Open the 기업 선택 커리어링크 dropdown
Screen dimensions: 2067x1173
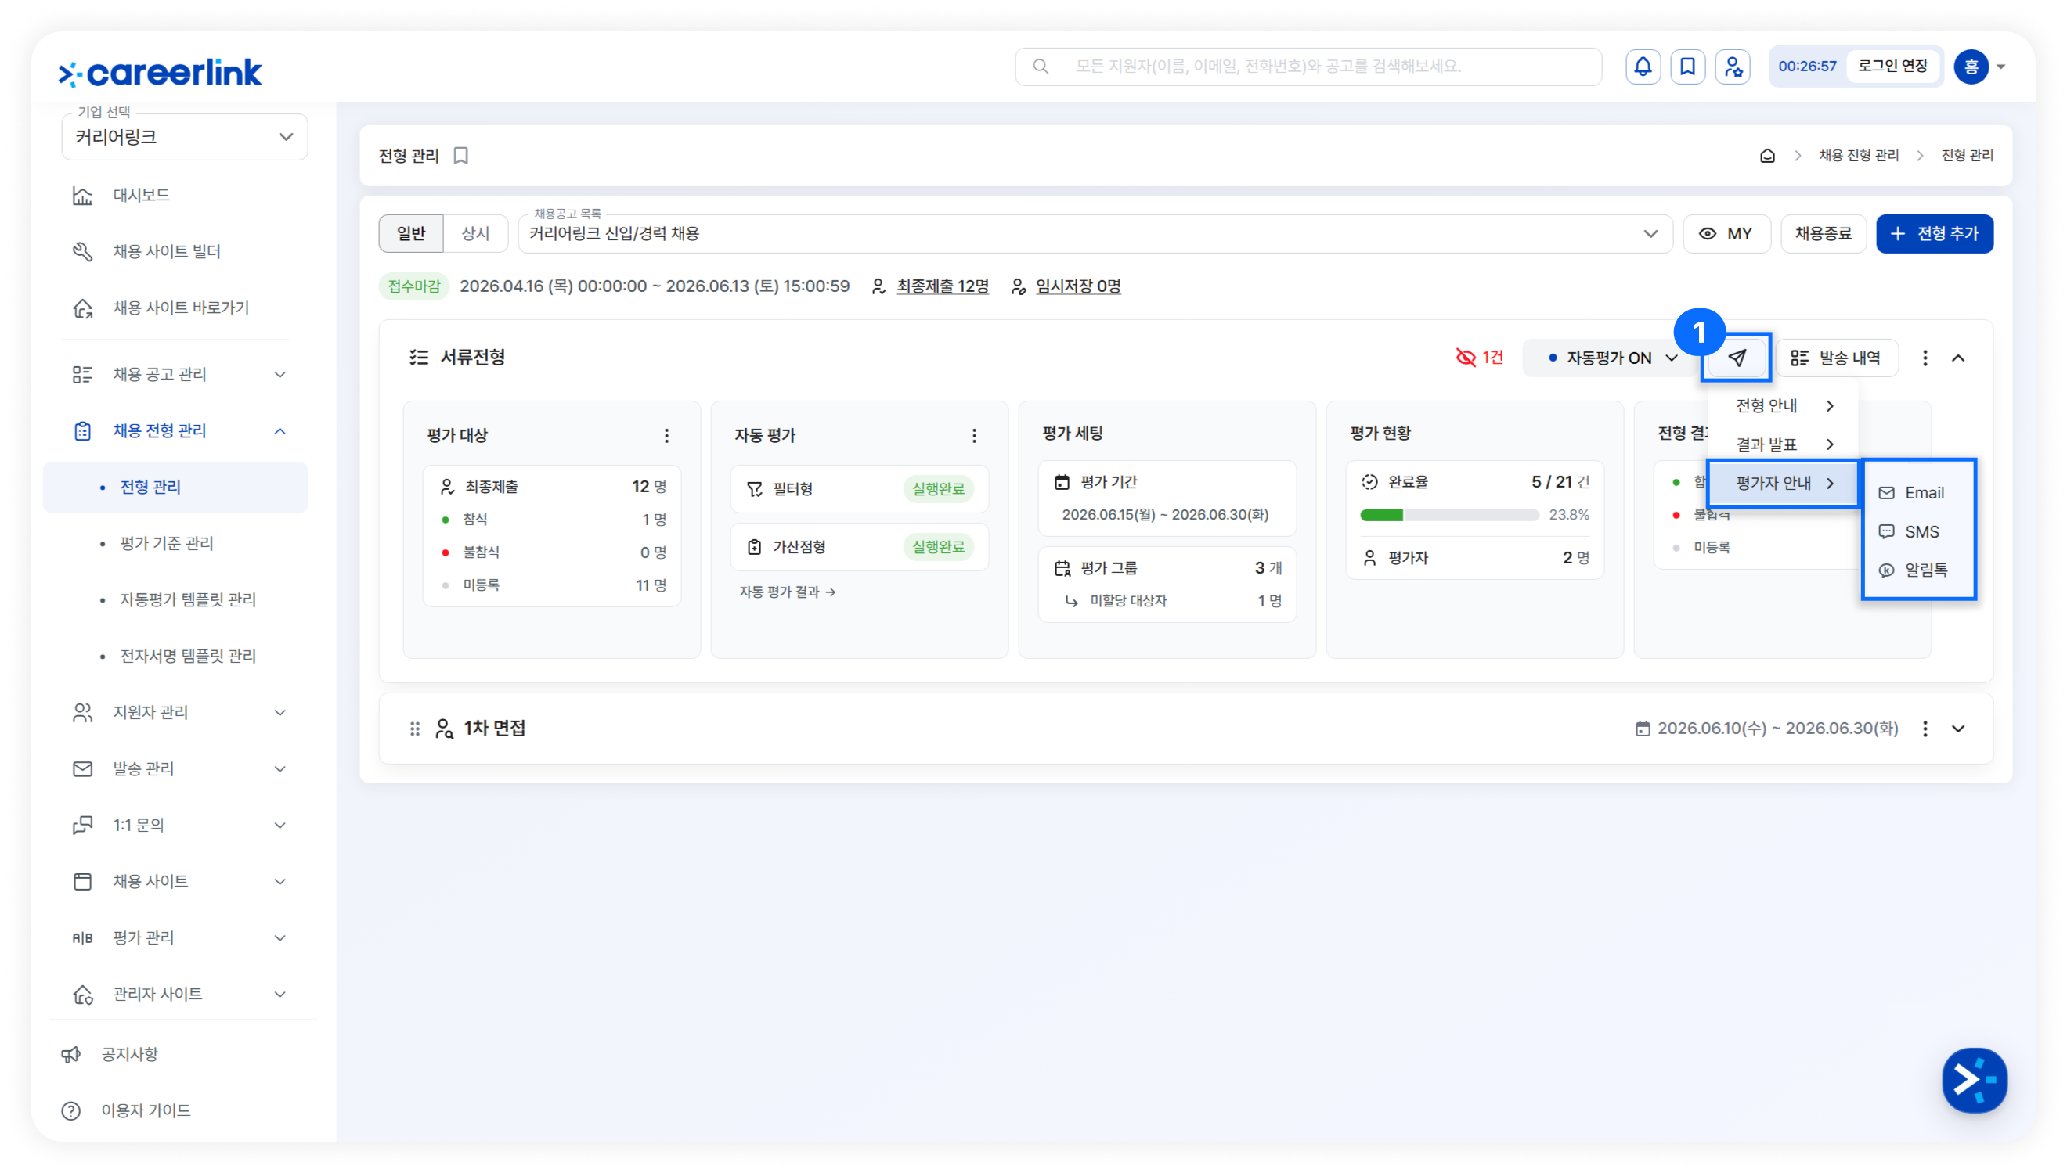[x=185, y=137]
